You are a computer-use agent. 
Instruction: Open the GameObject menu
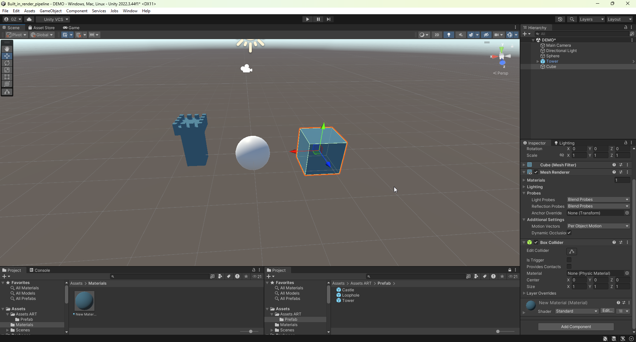pos(51,11)
